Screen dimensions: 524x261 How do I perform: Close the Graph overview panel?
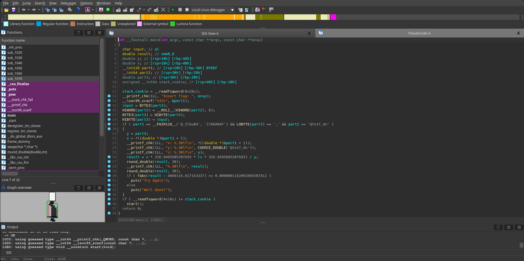coord(99,188)
